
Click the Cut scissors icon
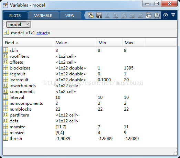click(107, 16)
